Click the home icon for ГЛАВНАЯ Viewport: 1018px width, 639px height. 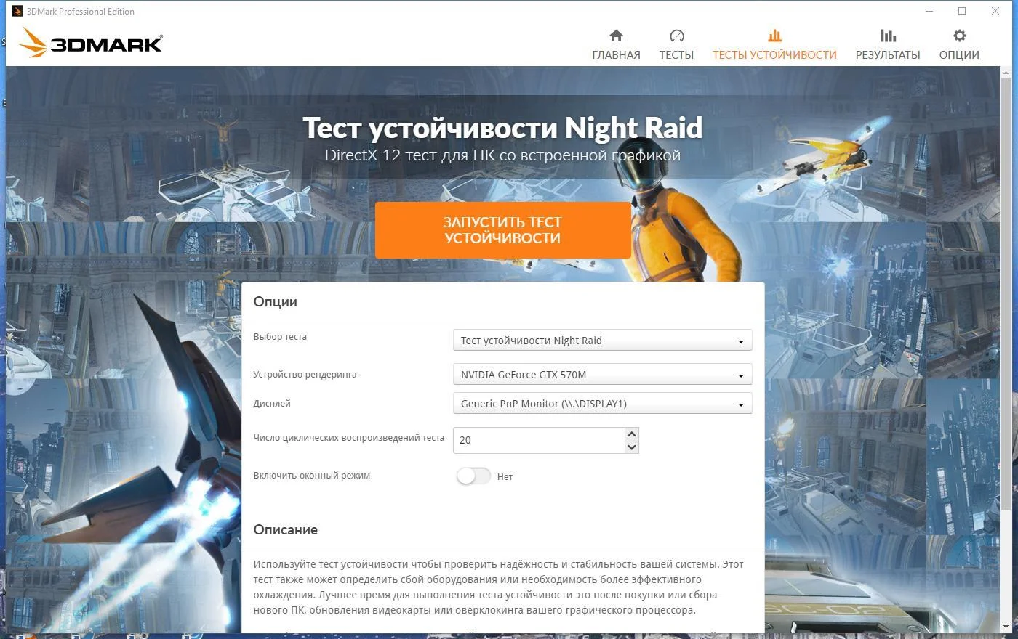[x=616, y=36]
